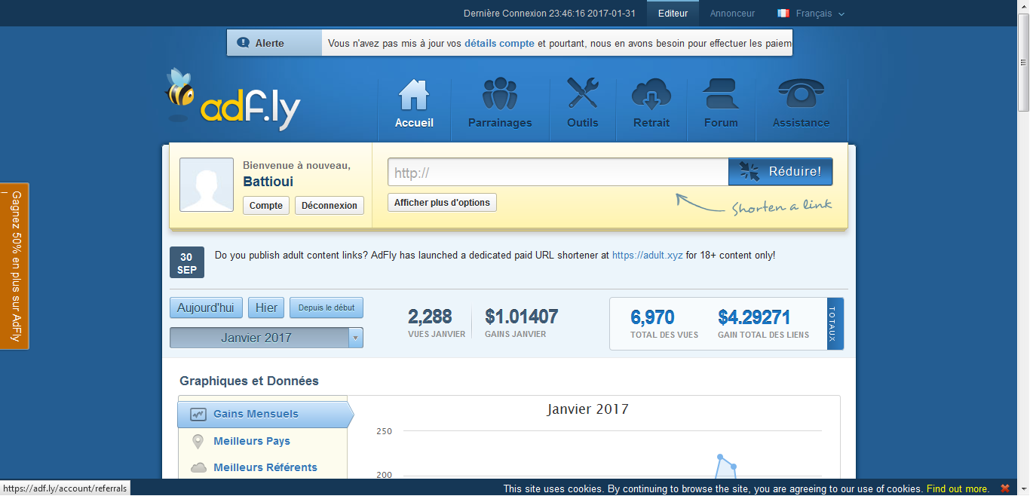Select the Hier filter button
1030x496 pixels.
pyautogui.click(x=266, y=308)
